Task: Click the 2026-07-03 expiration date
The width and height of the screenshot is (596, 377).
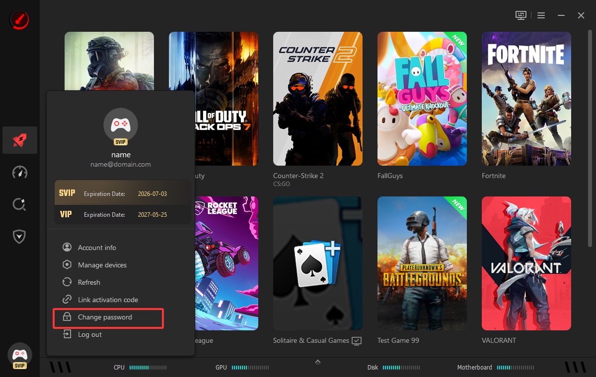Action: pos(152,193)
